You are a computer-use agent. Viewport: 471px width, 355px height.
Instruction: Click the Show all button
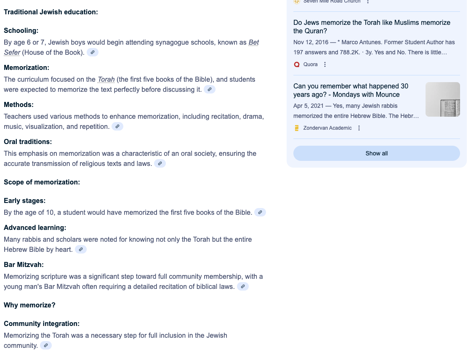click(x=376, y=153)
